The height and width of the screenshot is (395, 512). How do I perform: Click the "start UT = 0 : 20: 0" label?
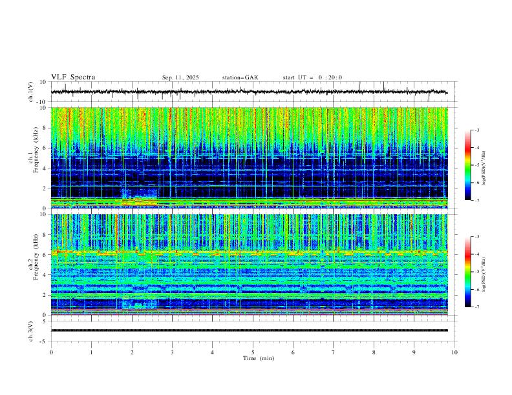tap(312, 77)
